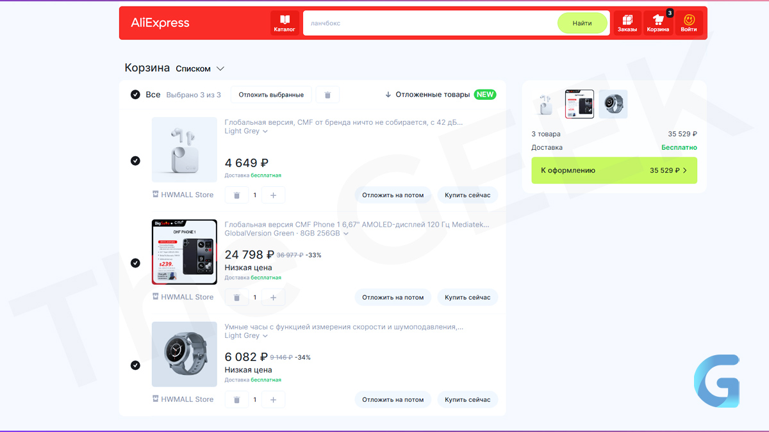Uncheck the smart watch item checkbox
The height and width of the screenshot is (432, 769).
[135, 365]
